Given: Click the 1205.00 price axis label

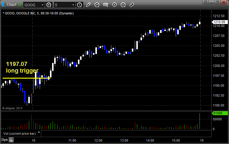Looking at the screenshot, I should pos(219,46).
